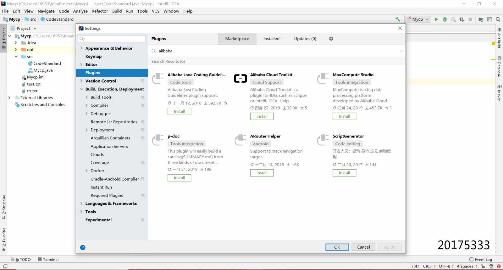Image resolution: width=503 pixels, height=270 pixels.
Task: Open the Maven side tool window
Action: point(499,93)
